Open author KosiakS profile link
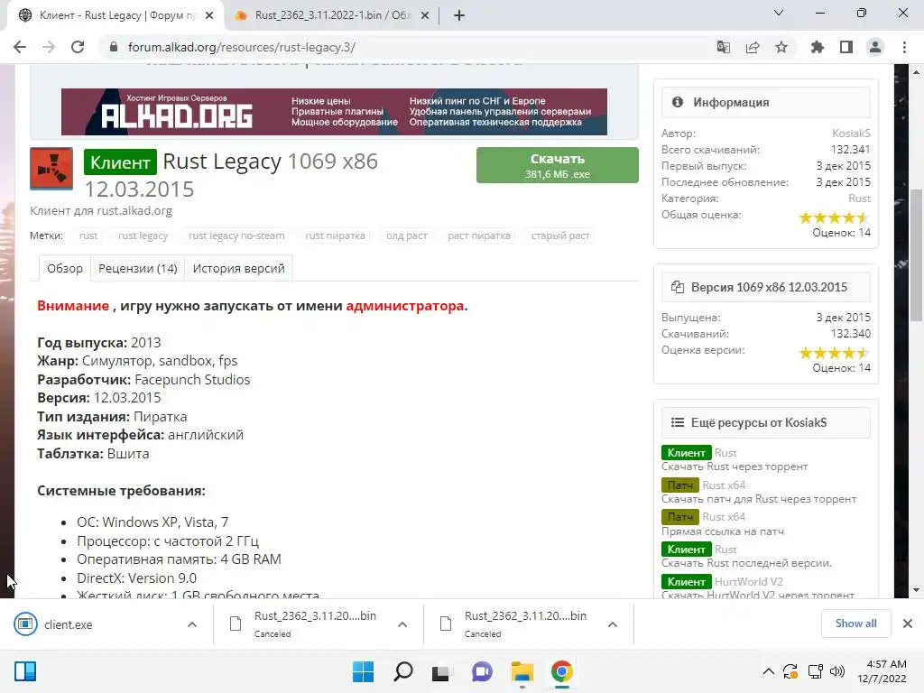 851,134
